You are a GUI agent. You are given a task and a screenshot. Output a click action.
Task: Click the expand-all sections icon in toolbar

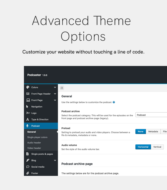coord(62,88)
